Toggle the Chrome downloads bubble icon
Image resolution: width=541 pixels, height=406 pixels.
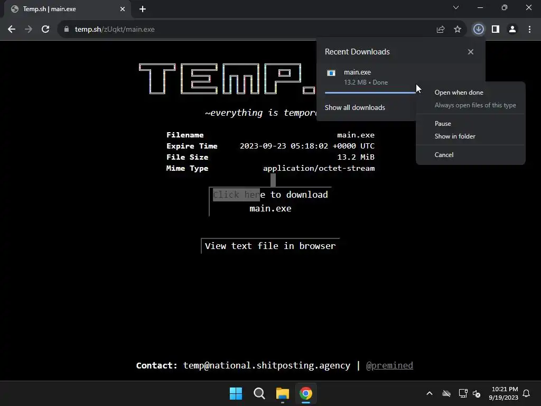479,30
